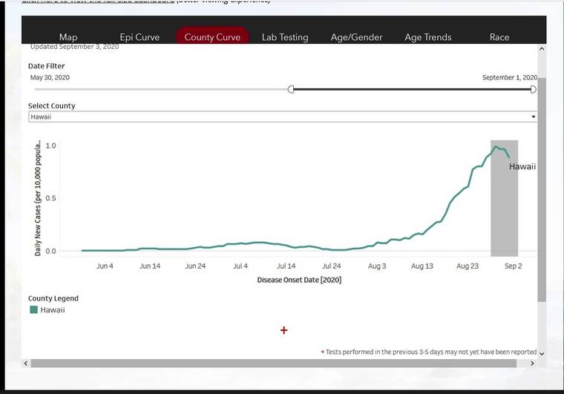
Task: Open the Age Trends tab
Action: point(427,37)
